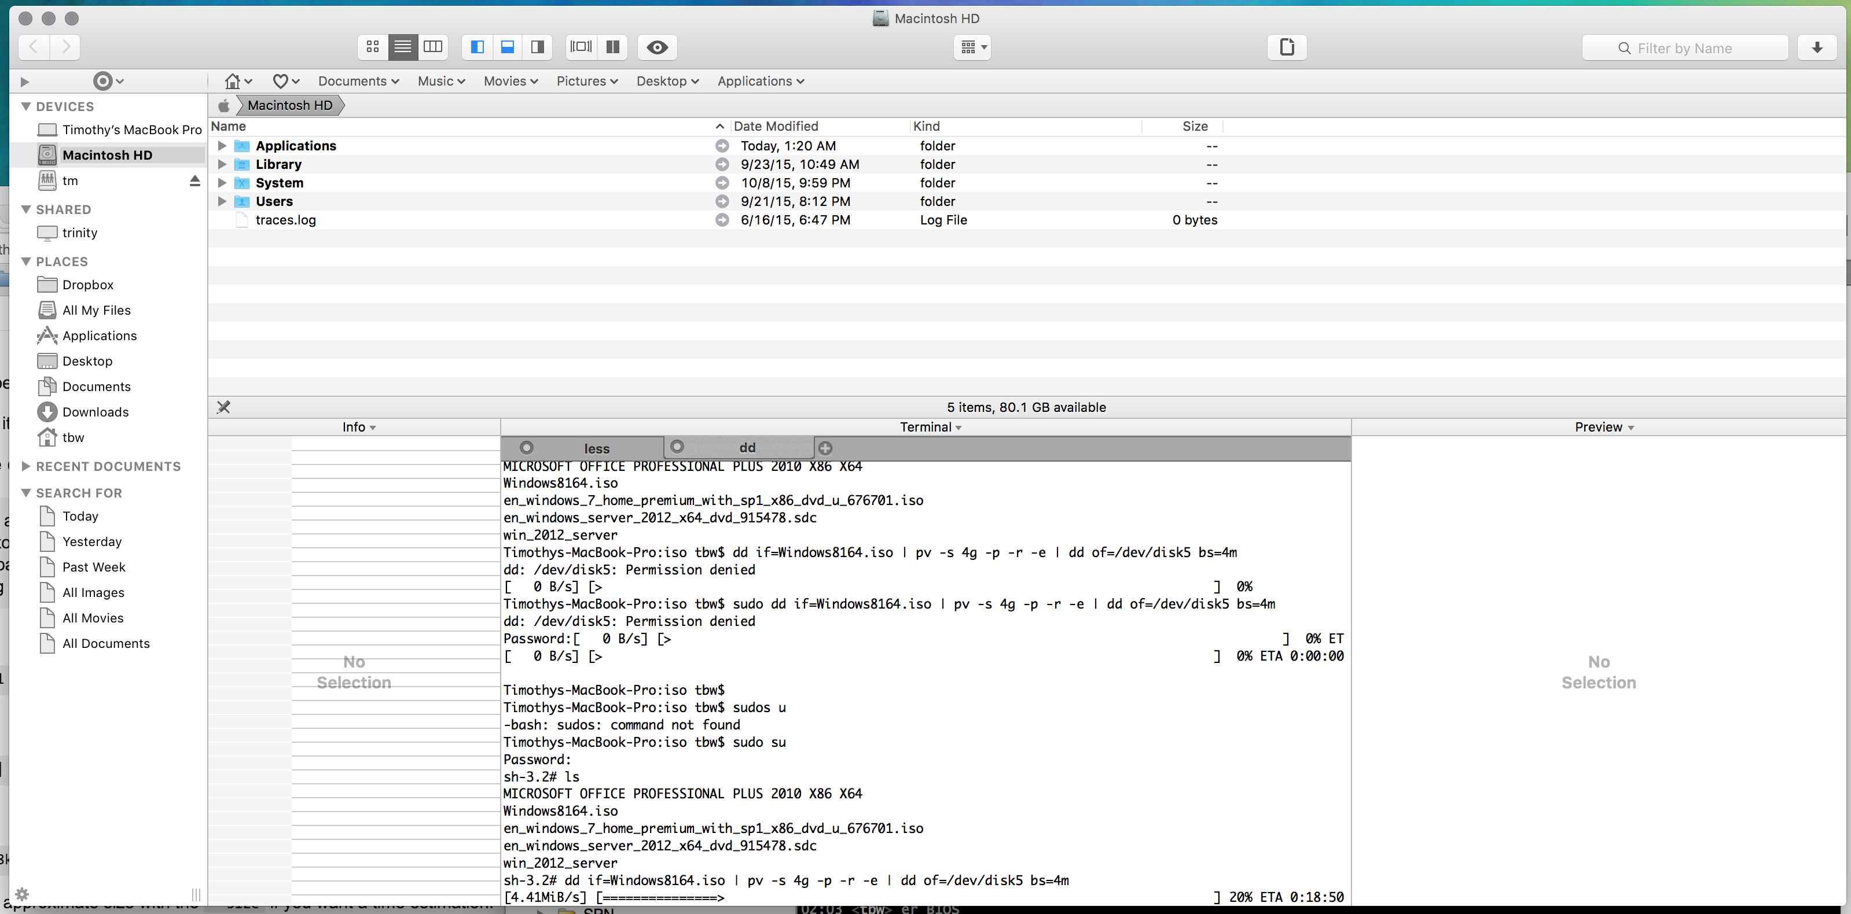Expand the RECENT DOCUMENTS section
1851x914 pixels.
pyautogui.click(x=26, y=467)
